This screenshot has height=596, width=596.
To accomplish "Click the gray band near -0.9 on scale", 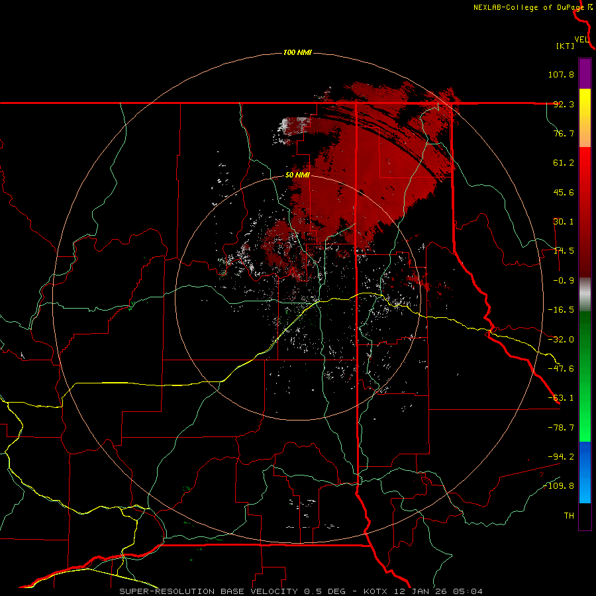I will tap(585, 295).
